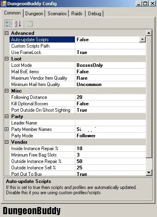Collapse the Misc category

click(6, 91)
